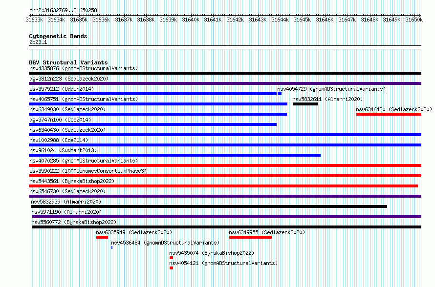Click the 31633k ruler tick label
Viewport: 435px width, 287px height.
(34, 20)
